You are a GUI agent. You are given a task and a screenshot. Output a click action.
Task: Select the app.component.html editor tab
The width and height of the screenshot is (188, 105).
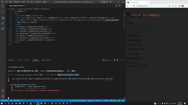coord(16,6)
